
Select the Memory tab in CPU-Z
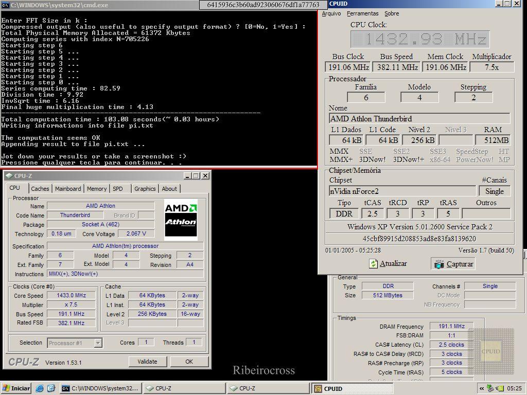pyautogui.click(x=97, y=189)
